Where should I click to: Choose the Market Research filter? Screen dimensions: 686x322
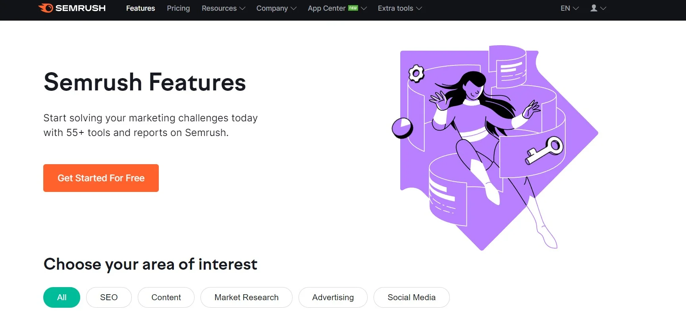click(246, 297)
